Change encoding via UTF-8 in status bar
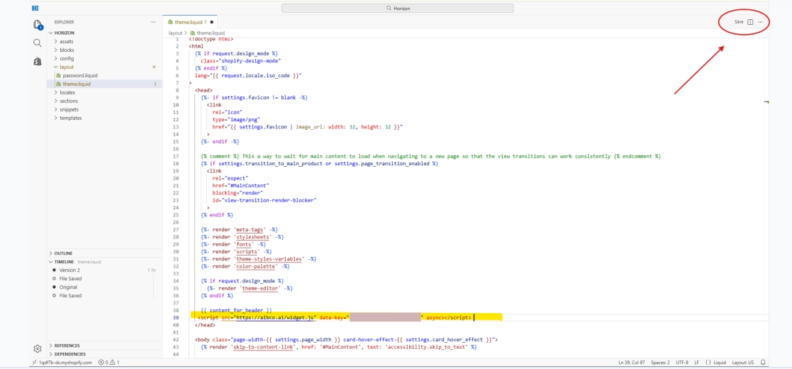This screenshot has height=369, width=792. pos(682,363)
